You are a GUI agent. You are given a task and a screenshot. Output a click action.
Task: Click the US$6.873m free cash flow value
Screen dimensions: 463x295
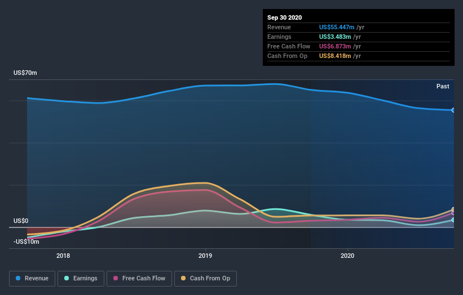pyautogui.click(x=335, y=46)
